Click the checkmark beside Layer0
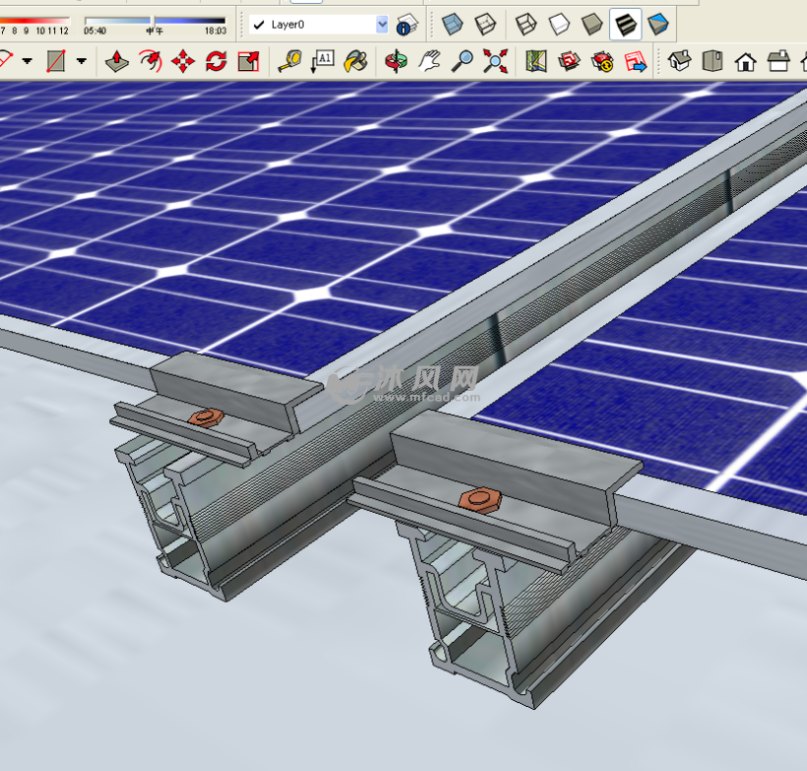The image size is (807, 771). click(x=258, y=25)
